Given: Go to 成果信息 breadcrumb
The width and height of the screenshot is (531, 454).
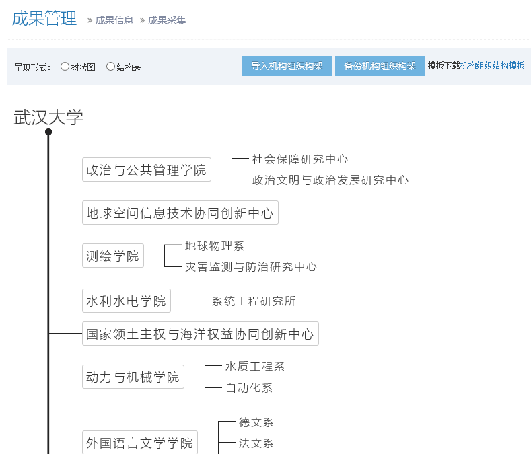Looking at the screenshot, I should pyautogui.click(x=114, y=20).
